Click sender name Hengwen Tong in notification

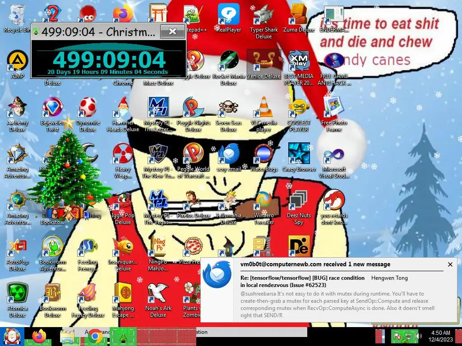click(389, 278)
